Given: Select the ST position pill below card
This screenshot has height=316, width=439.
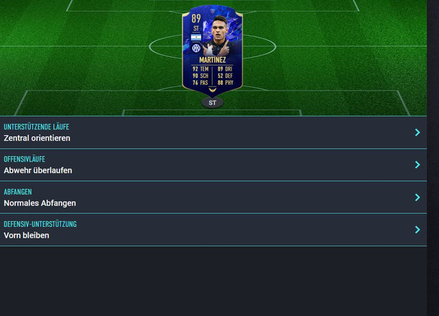Looking at the screenshot, I should [x=213, y=103].
